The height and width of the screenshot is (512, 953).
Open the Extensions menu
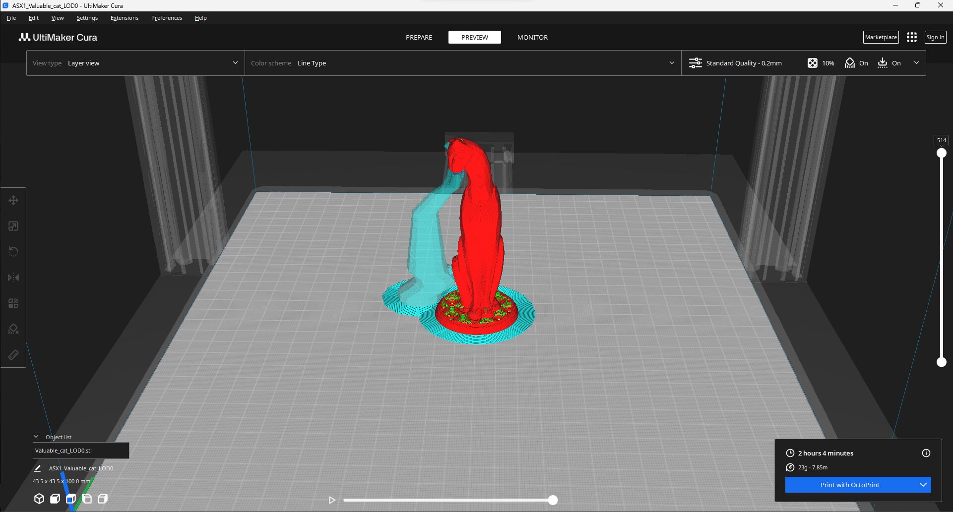click(x=124, y=17)
